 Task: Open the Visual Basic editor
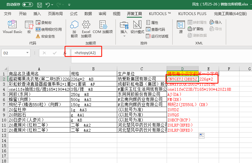13,27
